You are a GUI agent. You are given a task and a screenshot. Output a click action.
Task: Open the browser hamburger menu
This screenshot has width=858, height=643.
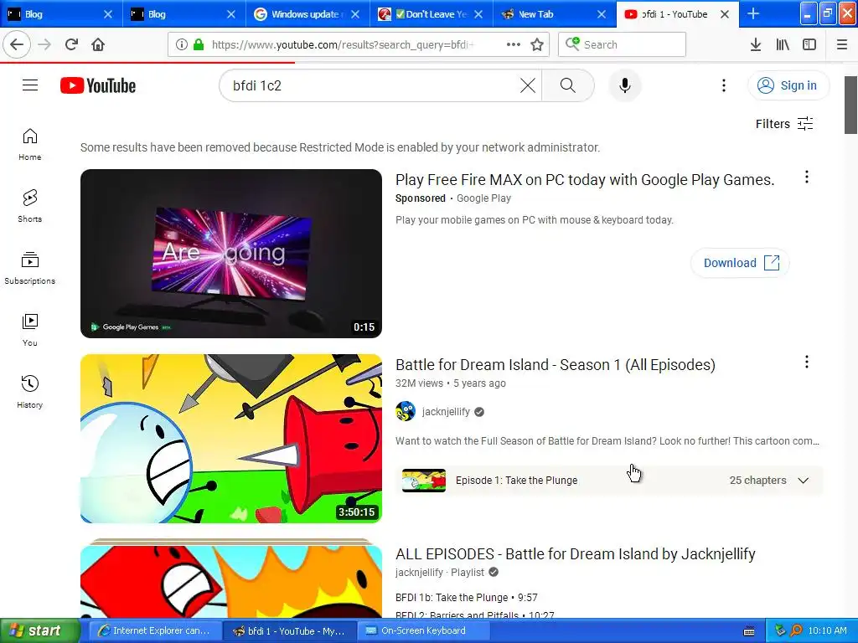[842, 45]
